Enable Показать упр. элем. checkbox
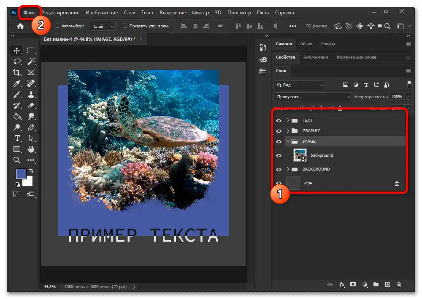 point(124,26)
